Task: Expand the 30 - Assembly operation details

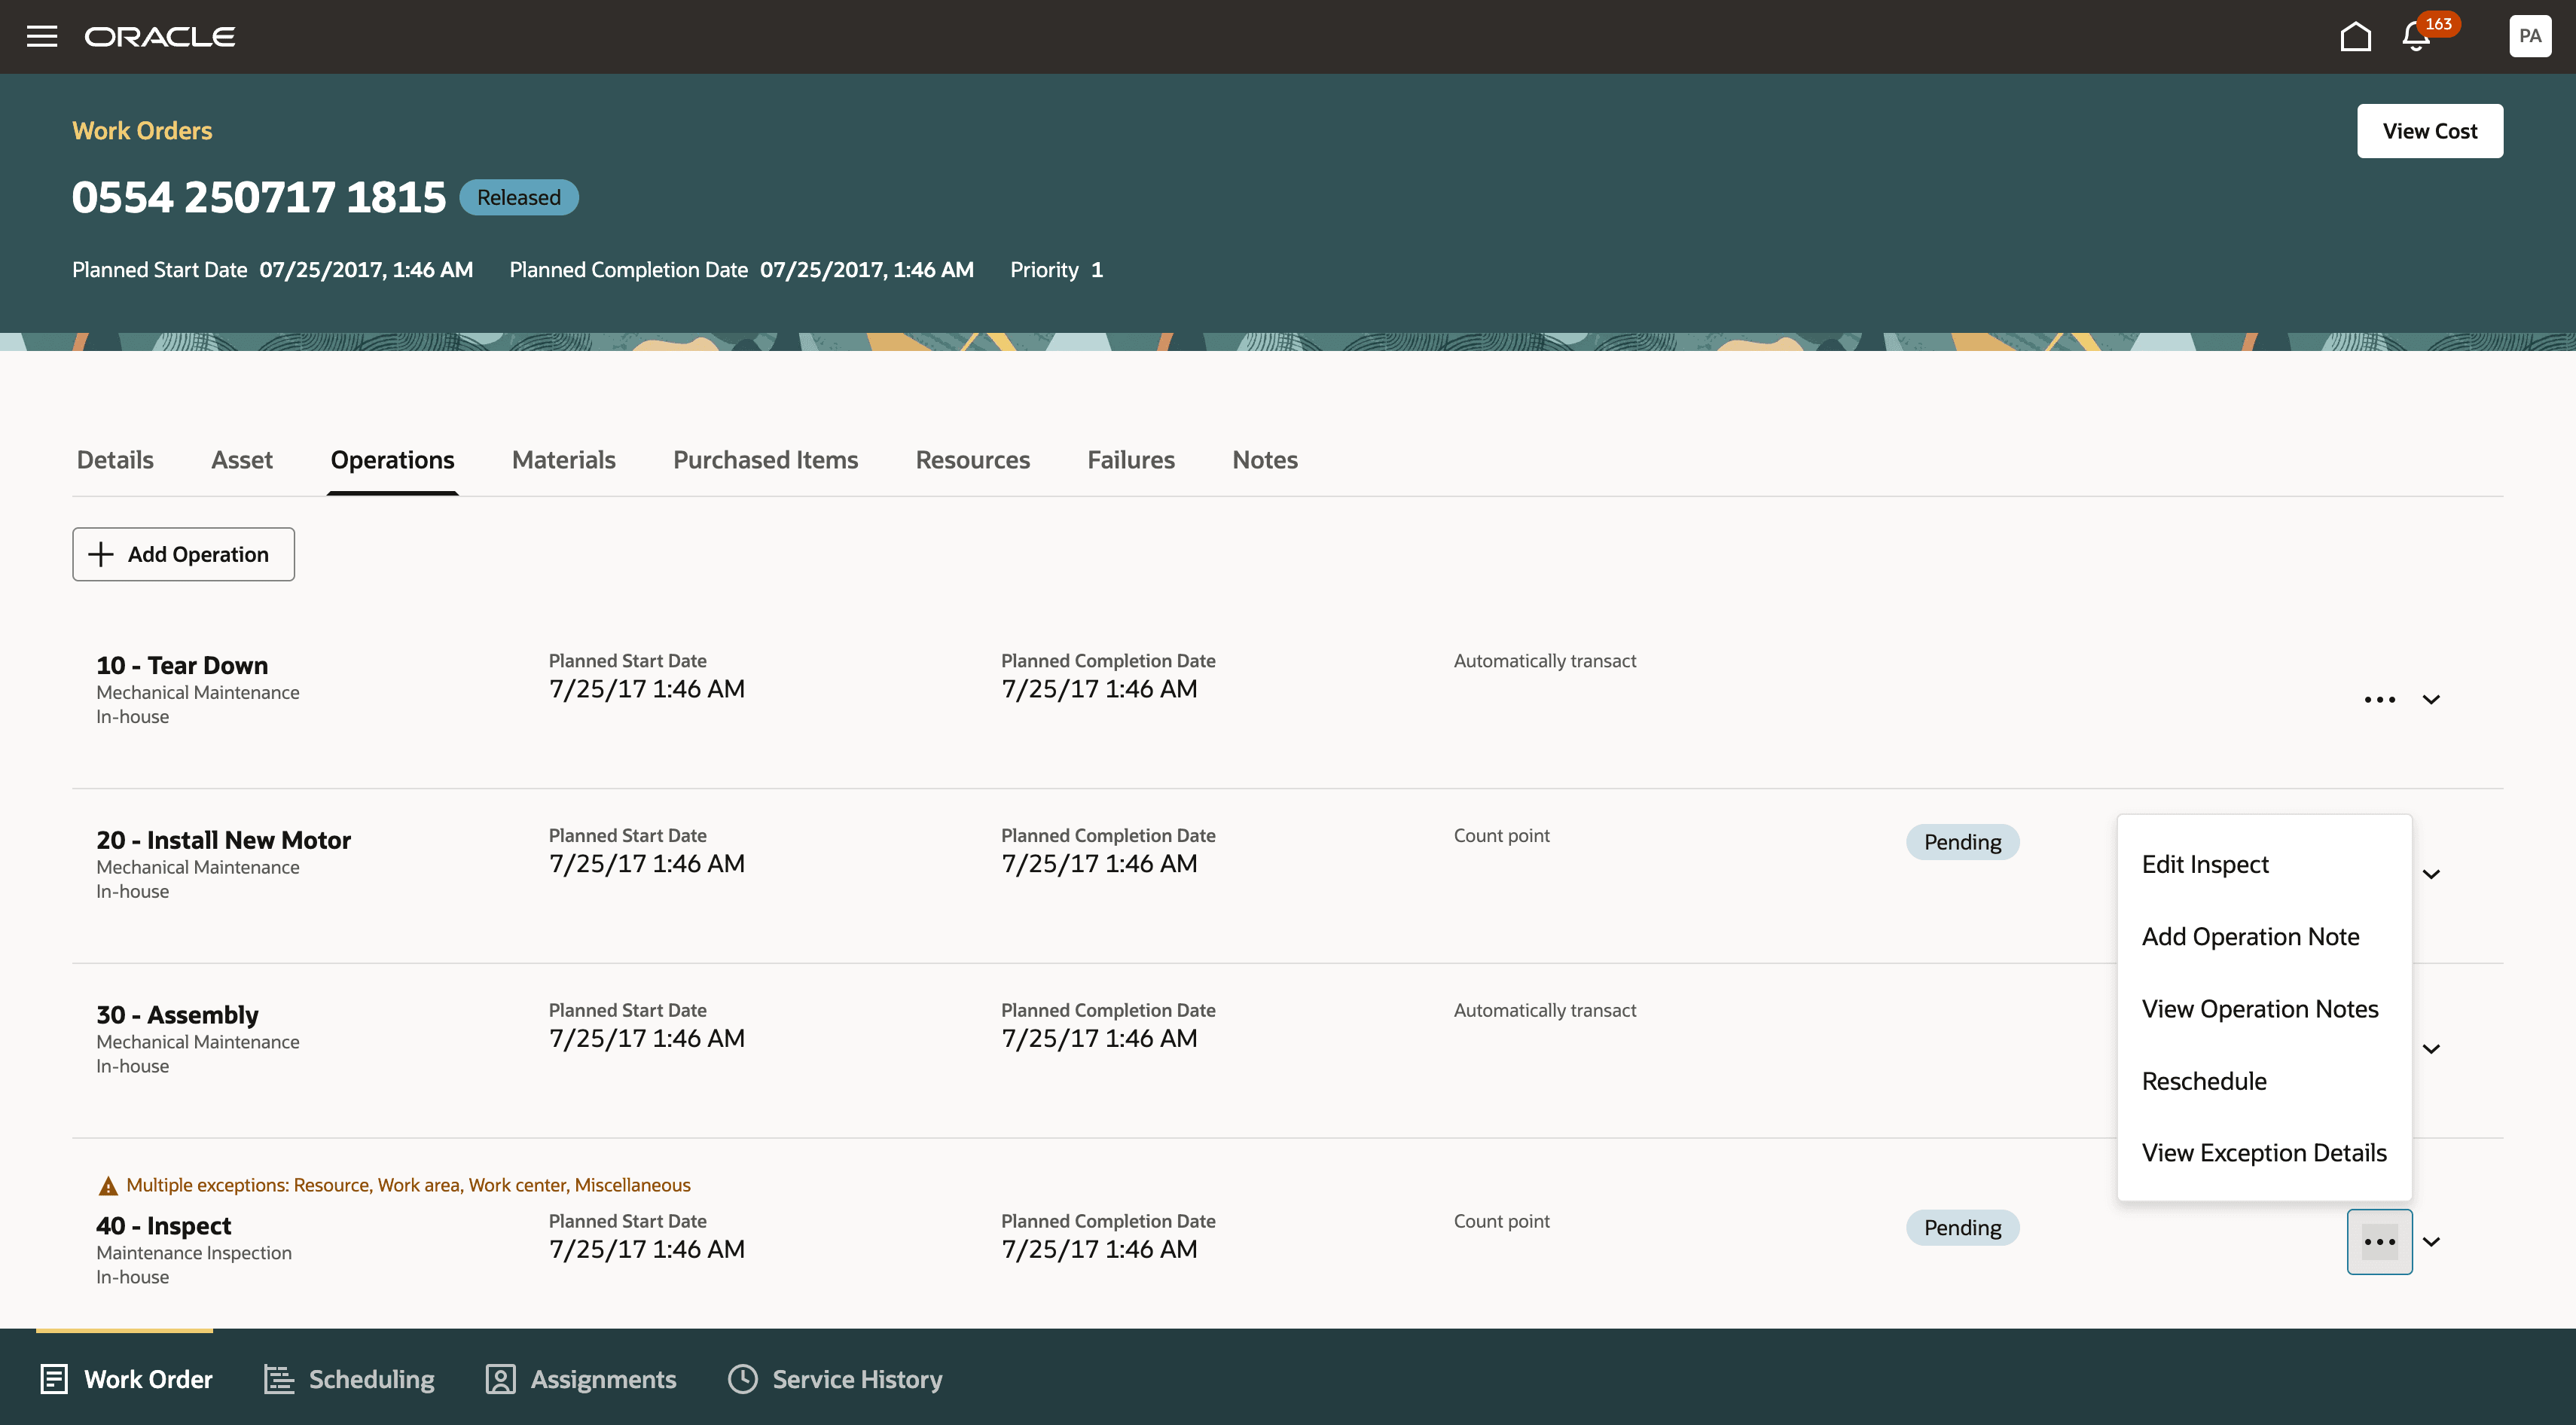Action: (2432, 1048)
